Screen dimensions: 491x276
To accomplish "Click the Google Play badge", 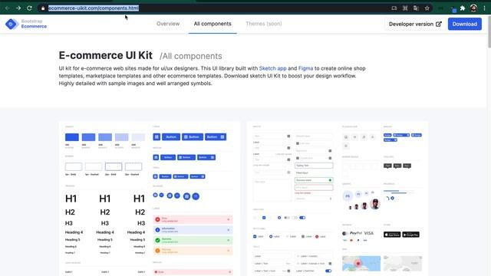I will [411, 235].
